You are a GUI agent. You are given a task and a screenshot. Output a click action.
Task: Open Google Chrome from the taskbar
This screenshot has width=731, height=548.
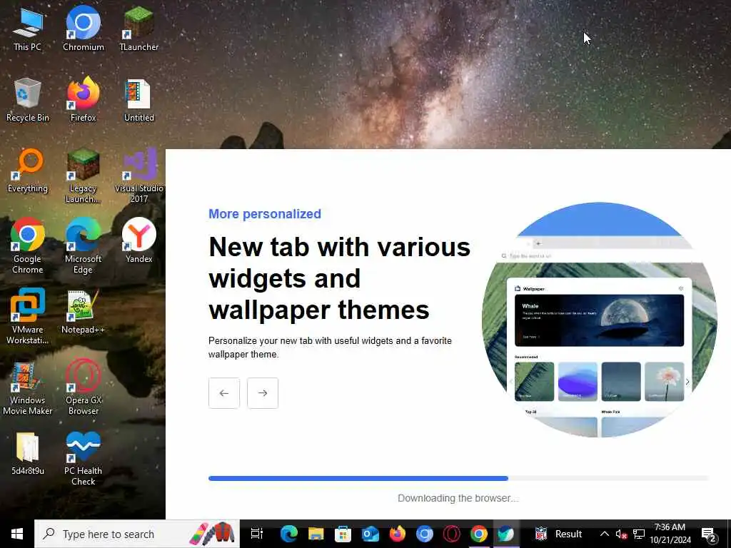(x=479, y=534)
